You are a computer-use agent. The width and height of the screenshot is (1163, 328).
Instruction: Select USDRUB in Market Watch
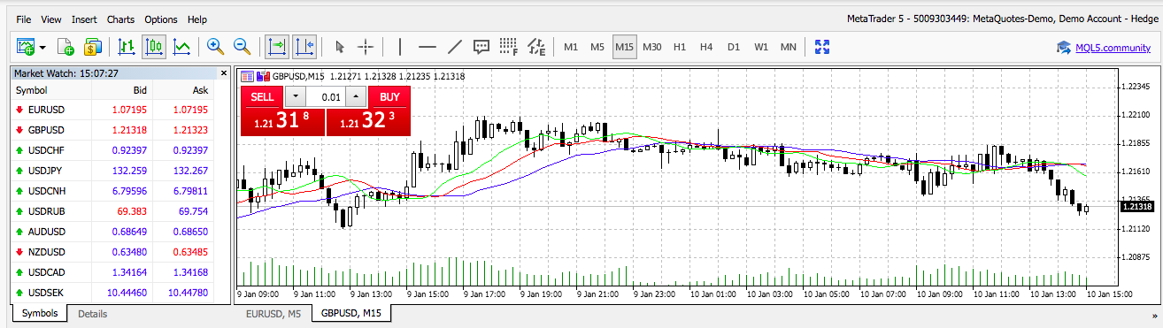tap(113, 211)
